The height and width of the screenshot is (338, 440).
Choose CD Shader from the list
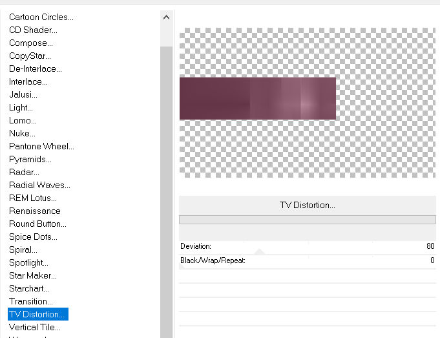(x=33, y=30)
